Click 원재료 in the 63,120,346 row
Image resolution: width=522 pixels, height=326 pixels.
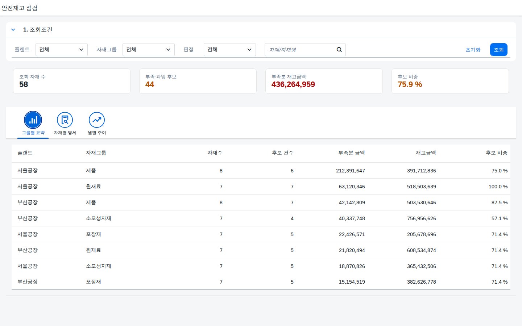tap(94, 187)
